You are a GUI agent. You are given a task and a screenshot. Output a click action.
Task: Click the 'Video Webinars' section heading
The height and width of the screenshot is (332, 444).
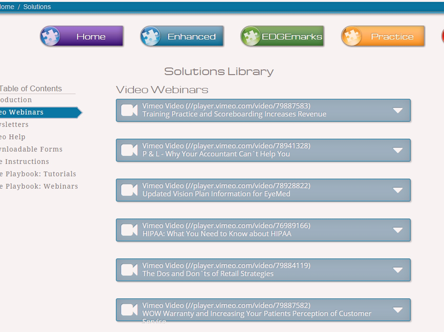pyautogui.click(x=162, y=90)
